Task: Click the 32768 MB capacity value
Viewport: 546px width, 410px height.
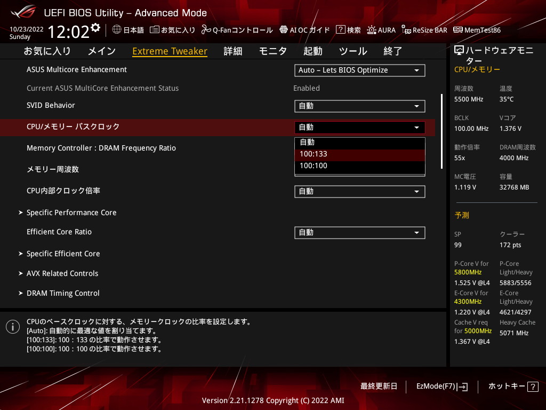Action: [x=515, y=187]
